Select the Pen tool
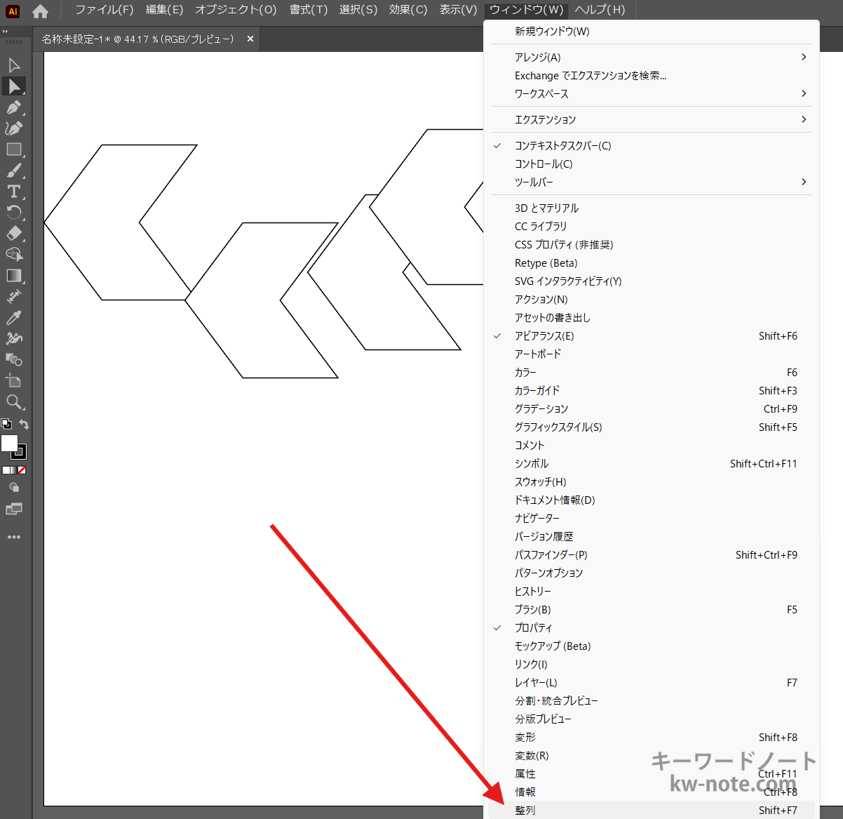The height and width of the screenshot is (819, 843). (x=13, y=107)
